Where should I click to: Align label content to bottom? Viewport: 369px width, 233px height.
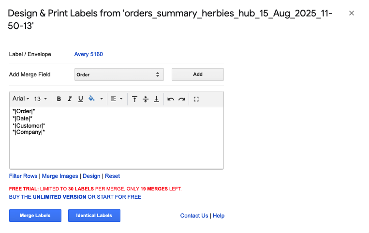[x=157, y=99]
